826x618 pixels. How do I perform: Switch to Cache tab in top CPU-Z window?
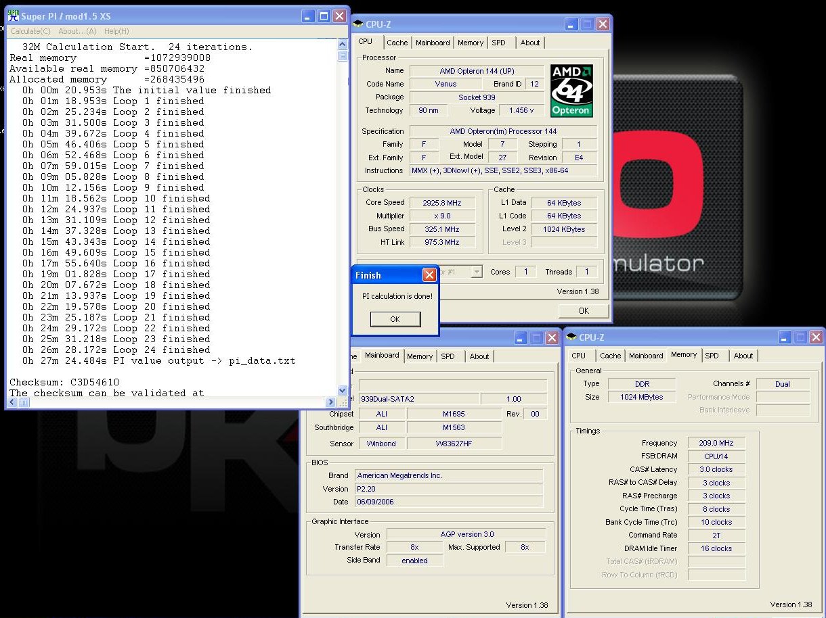(x=397, y=43)
